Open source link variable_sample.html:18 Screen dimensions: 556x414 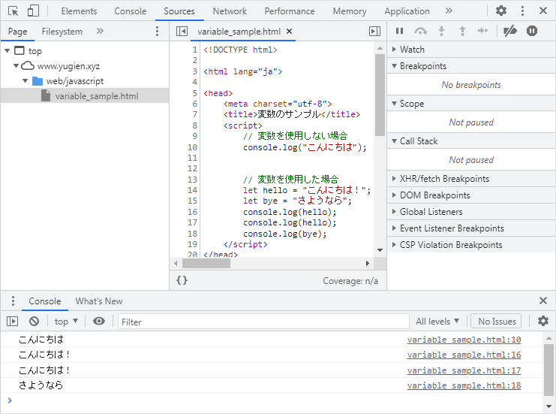point(464,385)
